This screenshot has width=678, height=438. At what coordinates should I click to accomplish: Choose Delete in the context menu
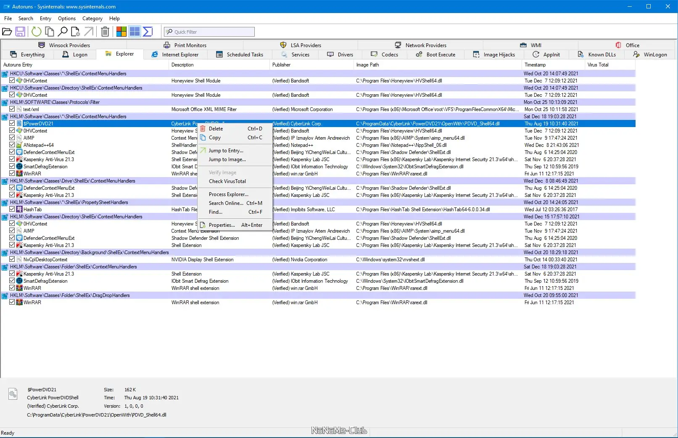pyautogui.click(x=235, y=129)
